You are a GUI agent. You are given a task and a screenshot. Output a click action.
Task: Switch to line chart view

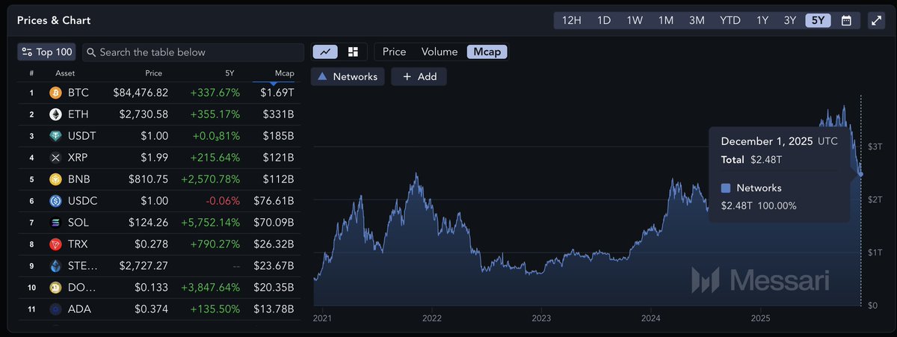326,52
